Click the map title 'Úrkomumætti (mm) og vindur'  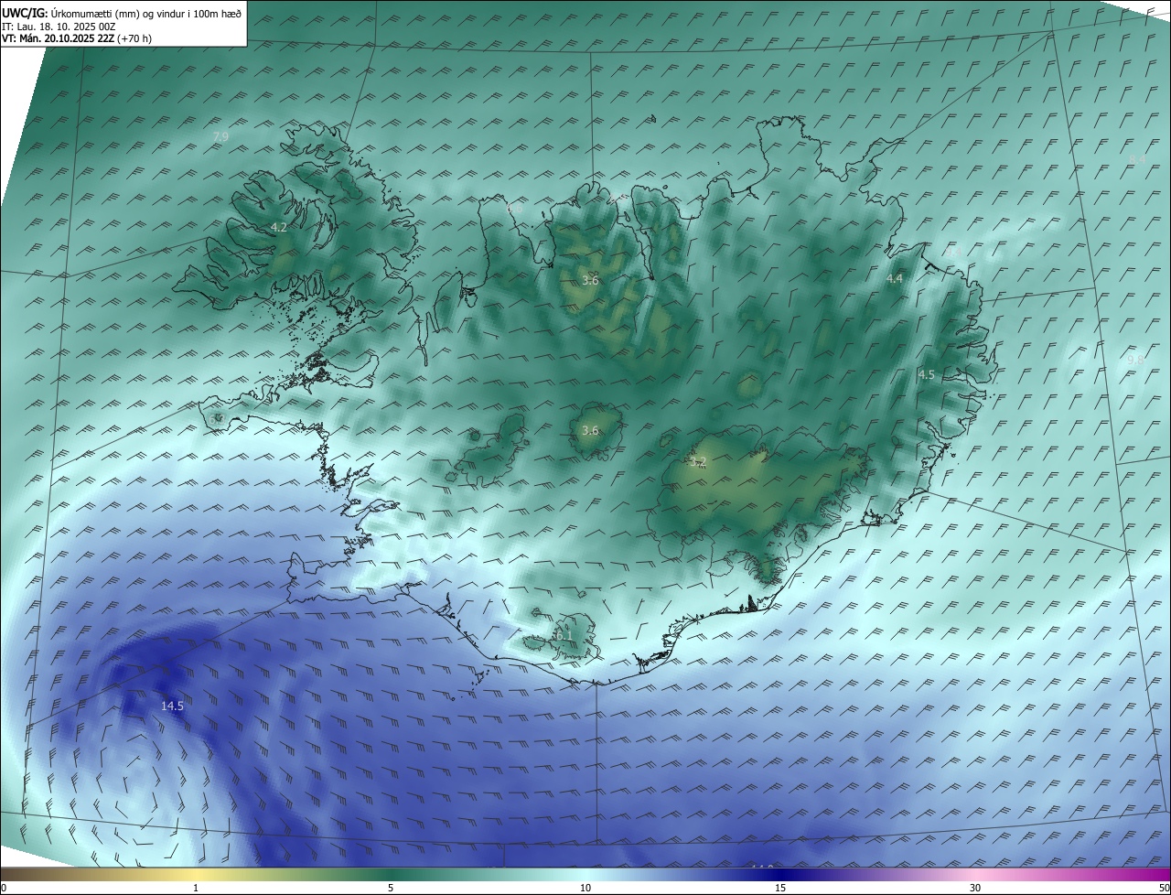(x=118, y=14)
